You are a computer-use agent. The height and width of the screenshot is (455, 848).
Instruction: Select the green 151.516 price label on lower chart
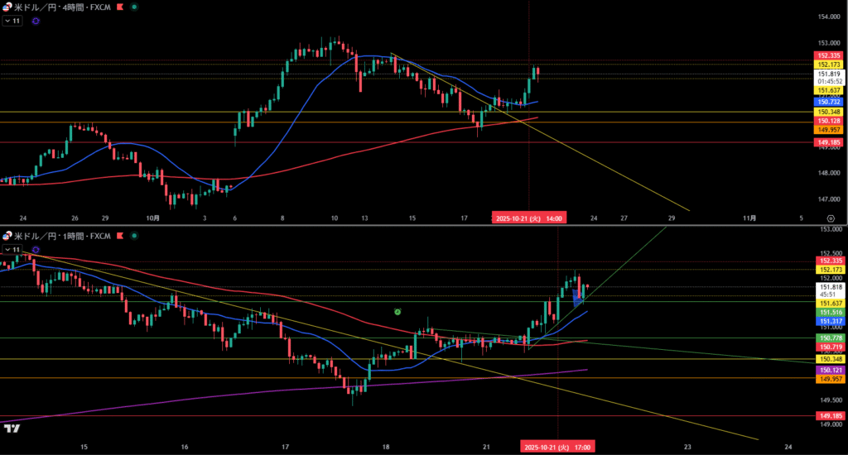pyautogui.click(x=829, y=312)
